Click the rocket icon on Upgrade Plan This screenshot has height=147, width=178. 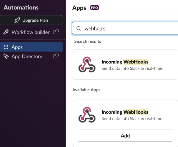click(17, 20)
